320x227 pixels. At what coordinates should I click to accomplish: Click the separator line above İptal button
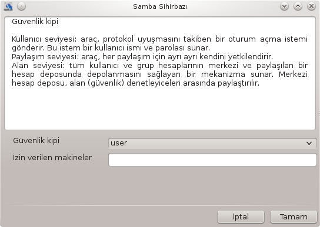click(x=160, y=205)
